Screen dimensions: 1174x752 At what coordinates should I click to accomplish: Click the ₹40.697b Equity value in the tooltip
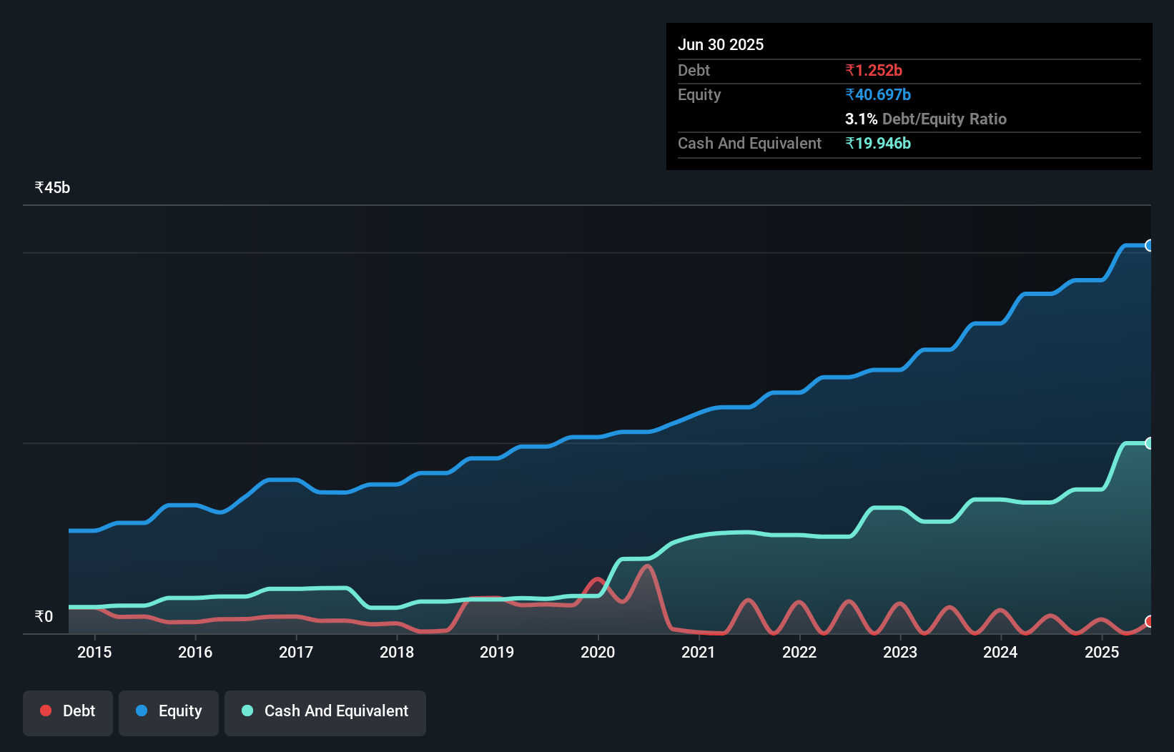pyautogui.click(x=878, y=95)
